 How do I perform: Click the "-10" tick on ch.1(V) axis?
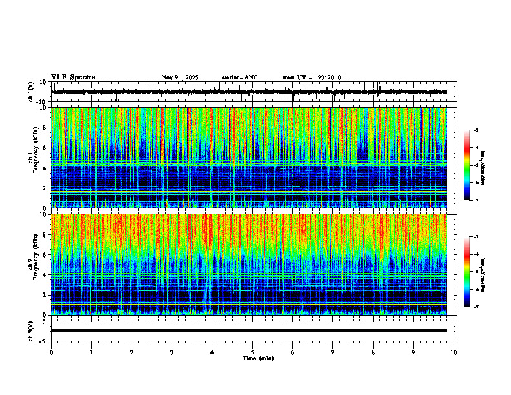41,102
